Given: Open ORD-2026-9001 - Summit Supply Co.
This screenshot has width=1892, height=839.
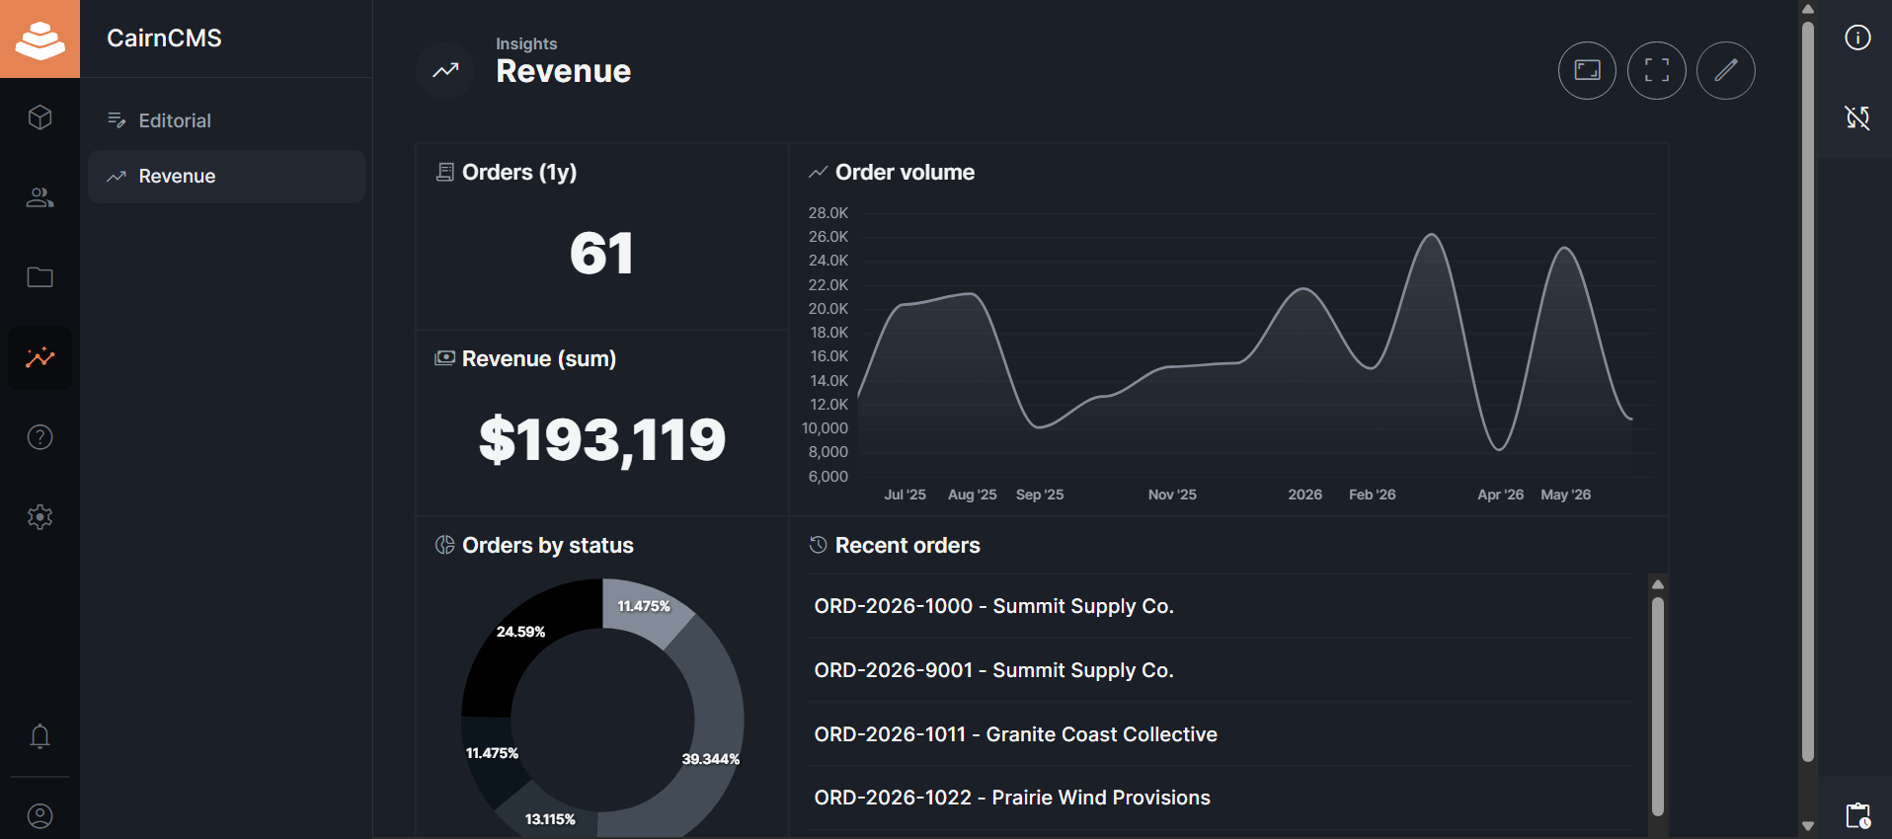Looking at the screenshot, I should point(1220,670).
